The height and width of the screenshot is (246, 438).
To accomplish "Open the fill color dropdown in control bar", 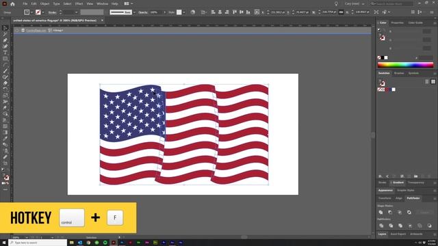I will (32, 12).
